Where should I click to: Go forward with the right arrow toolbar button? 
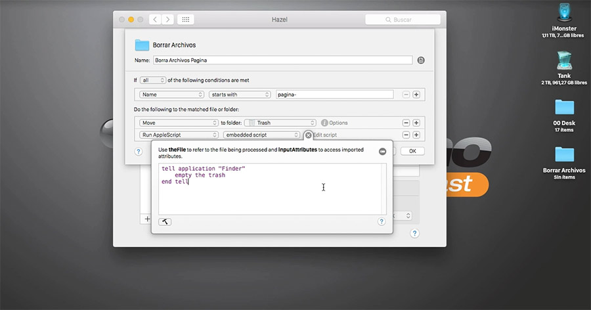click(x=167, y=19)
